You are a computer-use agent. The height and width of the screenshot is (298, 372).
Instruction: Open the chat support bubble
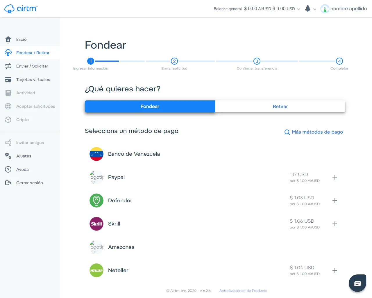(x=357, y=283)
